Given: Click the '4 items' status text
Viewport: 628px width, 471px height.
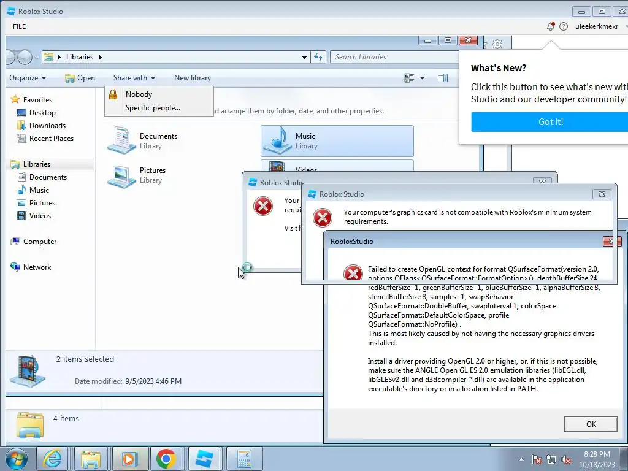Looking at the screenshot, I should (x=66, y=418).
